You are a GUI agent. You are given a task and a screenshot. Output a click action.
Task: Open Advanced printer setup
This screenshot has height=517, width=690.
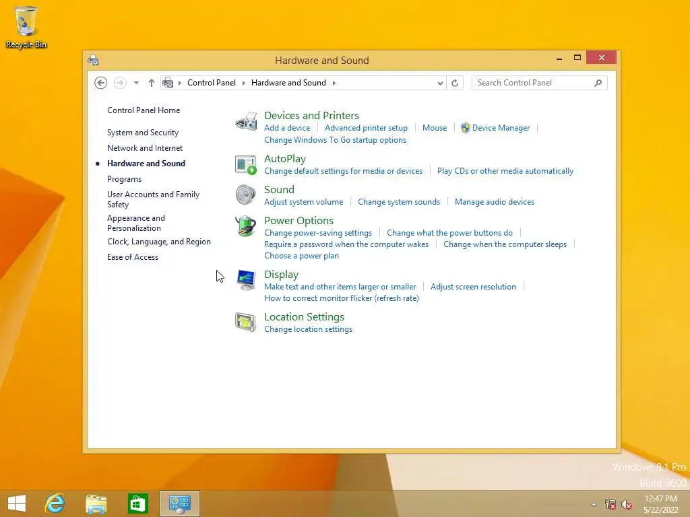[x=366, y=128]
